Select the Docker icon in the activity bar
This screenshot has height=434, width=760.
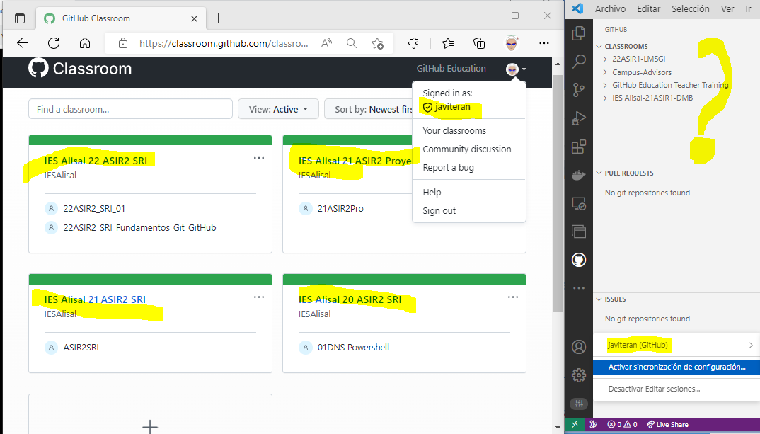(x=579, y=175)
